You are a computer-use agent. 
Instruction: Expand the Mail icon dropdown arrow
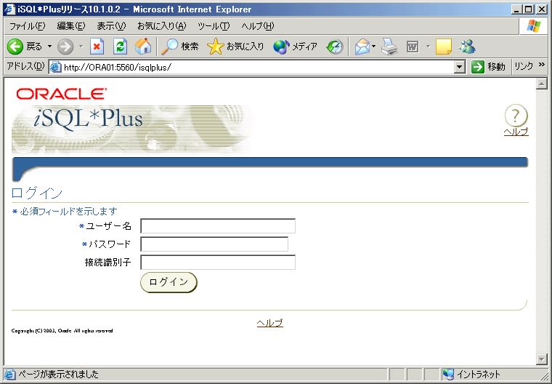point(373,47)
